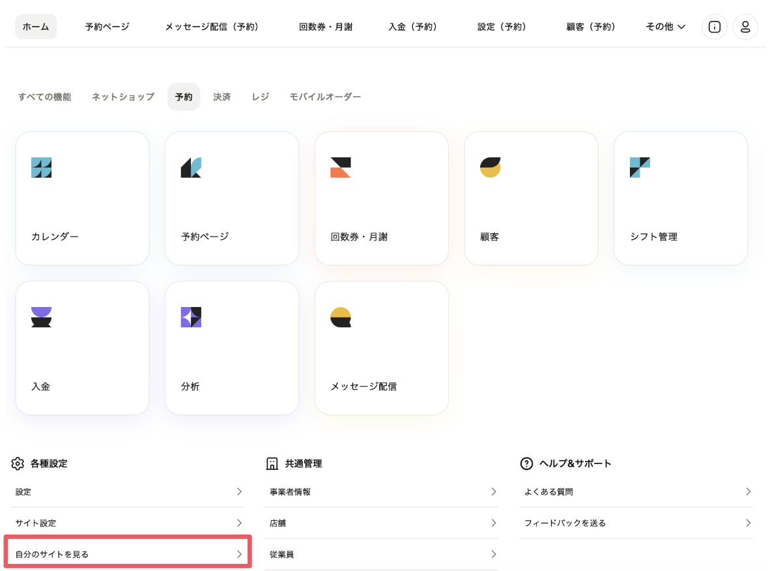This screenshot has height=571, width=783.
Task: Open the 店舗 management row
Action: (x=381, y=523)
